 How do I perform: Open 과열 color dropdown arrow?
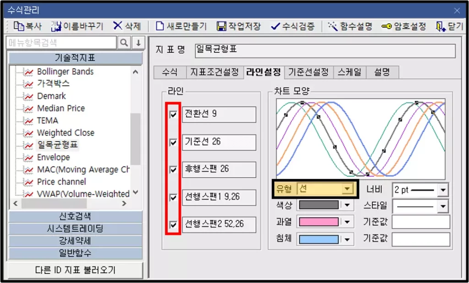click(x=347, y=222)
